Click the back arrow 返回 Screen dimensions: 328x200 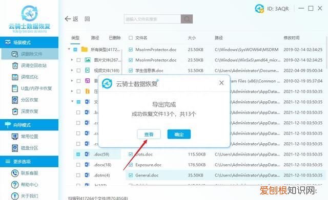pyautogui.click(x=72, y=19)
